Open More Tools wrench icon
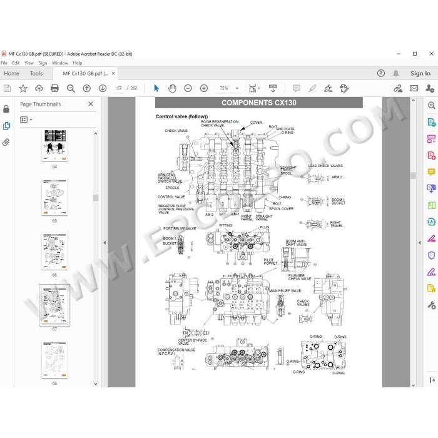The width and height of the screenshot is (438, 438). [x=431, y=305]
